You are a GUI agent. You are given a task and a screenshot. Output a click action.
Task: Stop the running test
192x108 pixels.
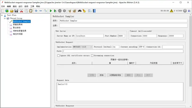tap(60, 11)
